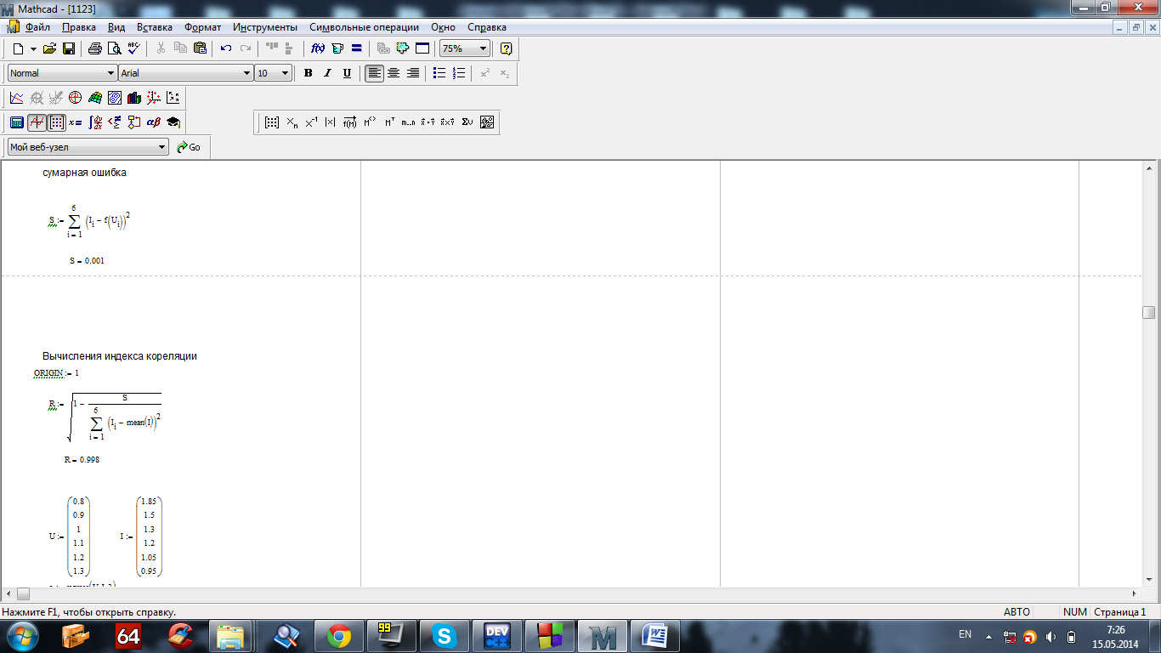Open the Arial font dropdown

click(247, 73)
